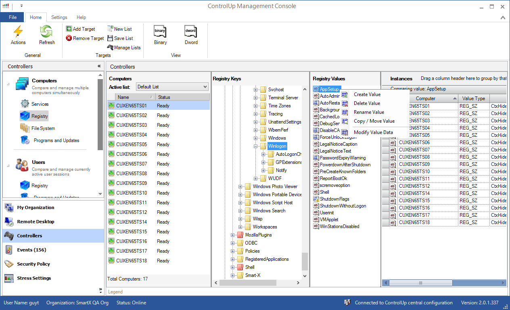Switch to the Help tab
Screen dimensions: 510x310
pyautogui.click(x=81, y=17)
